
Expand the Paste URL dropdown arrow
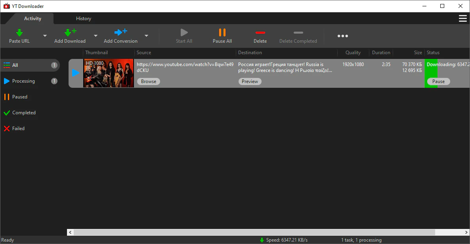45,36
